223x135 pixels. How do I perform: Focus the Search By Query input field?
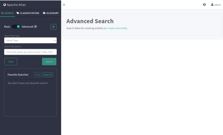point(30,52)
